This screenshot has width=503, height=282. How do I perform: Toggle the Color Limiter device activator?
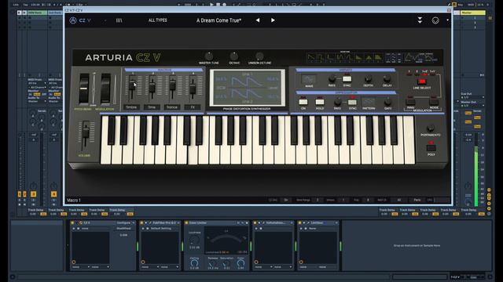pos(186,222)
